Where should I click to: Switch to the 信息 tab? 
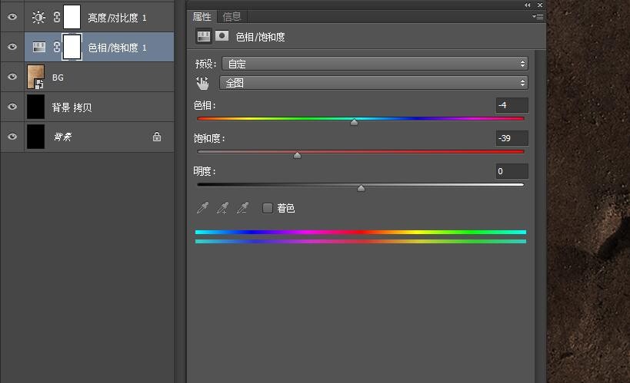pos(231,16)
